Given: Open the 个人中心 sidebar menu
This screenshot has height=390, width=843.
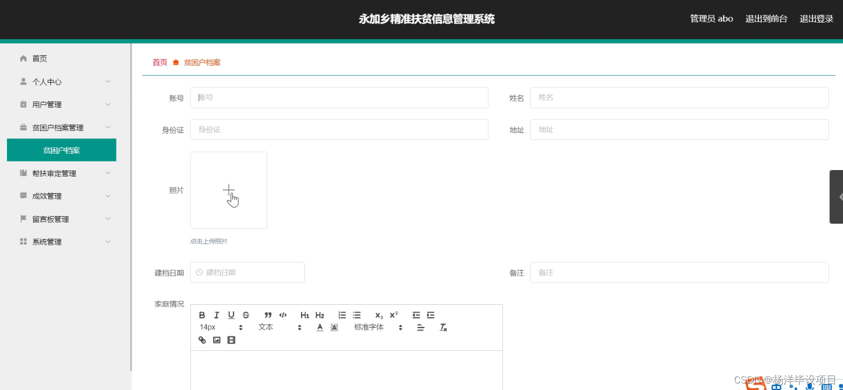Looking at the screenshot, I should tap(62, 82).
